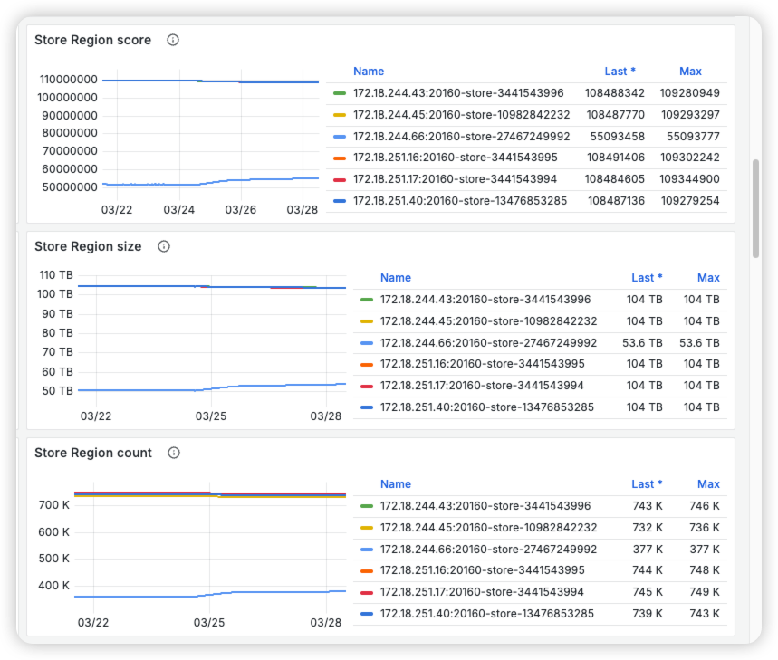Screen dimensions: 778x660
Task: Open the Store Region count panel title menu
Action: point(93,453)
